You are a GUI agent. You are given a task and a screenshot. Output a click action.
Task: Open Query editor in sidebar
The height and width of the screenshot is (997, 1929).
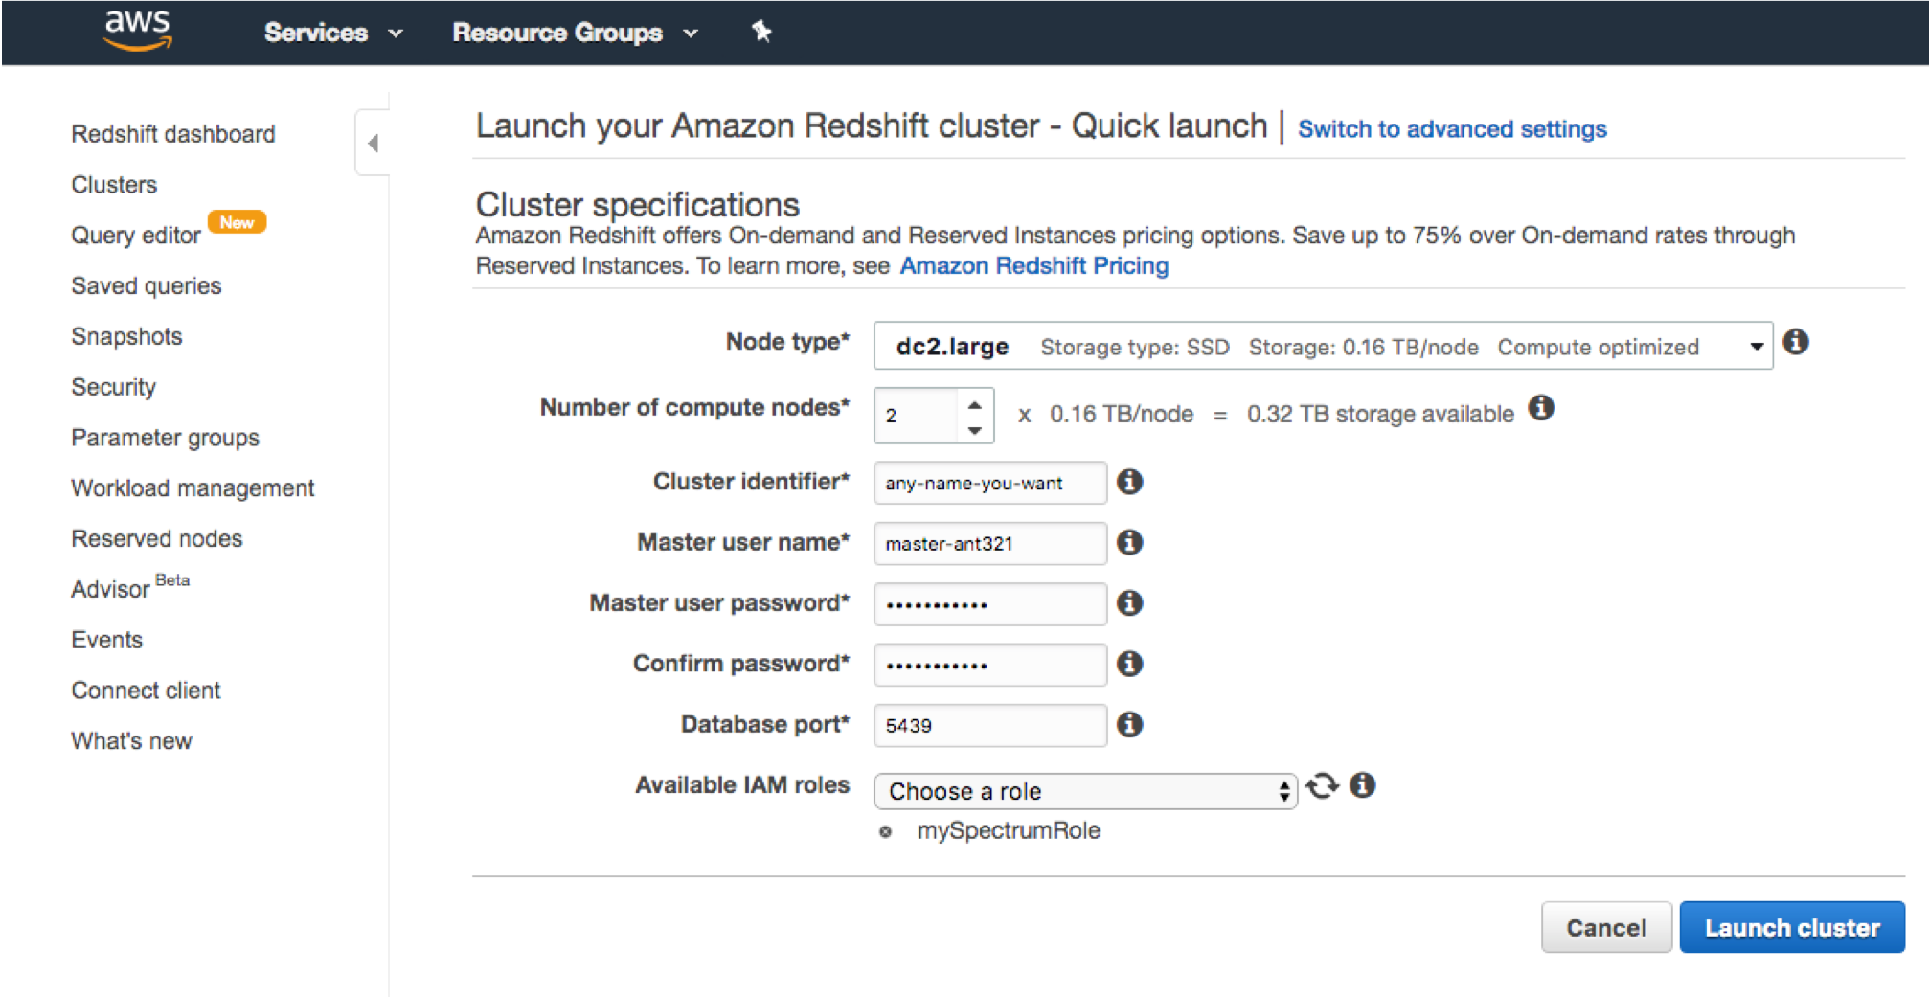tap(136, 236)
